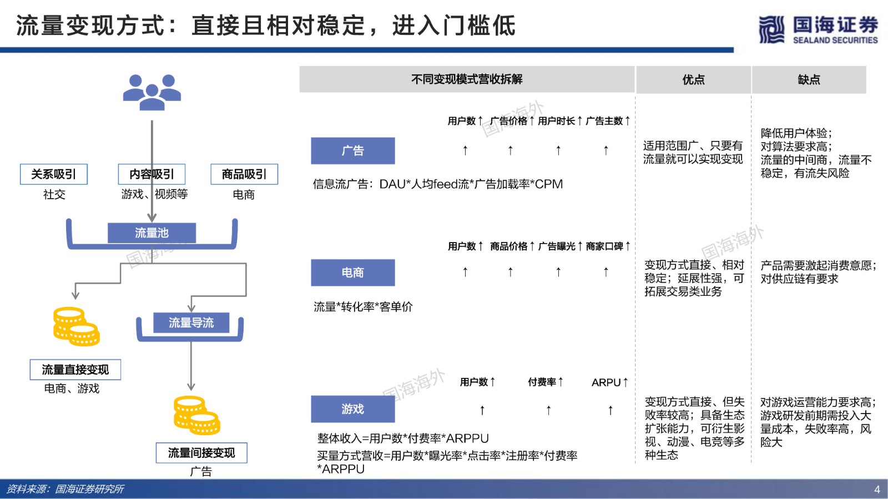Select the 关系吸引 box
The image size is (888, 499).
click(x=54, y=174)
